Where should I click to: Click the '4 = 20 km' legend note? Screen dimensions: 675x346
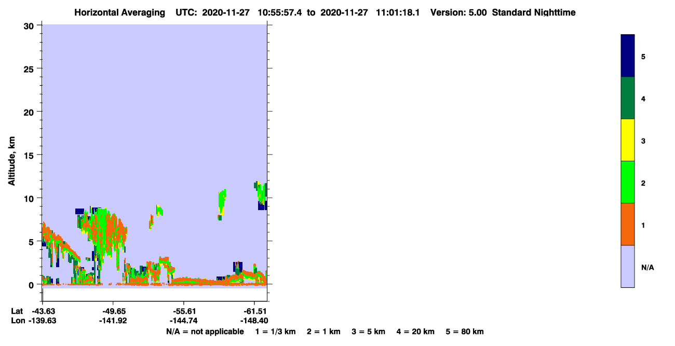(x=416, y=331)
